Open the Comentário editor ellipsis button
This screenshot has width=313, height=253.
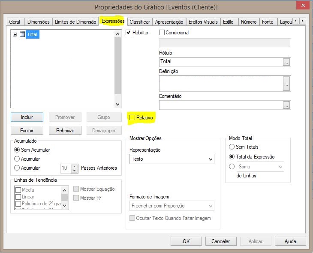point(286,105)
